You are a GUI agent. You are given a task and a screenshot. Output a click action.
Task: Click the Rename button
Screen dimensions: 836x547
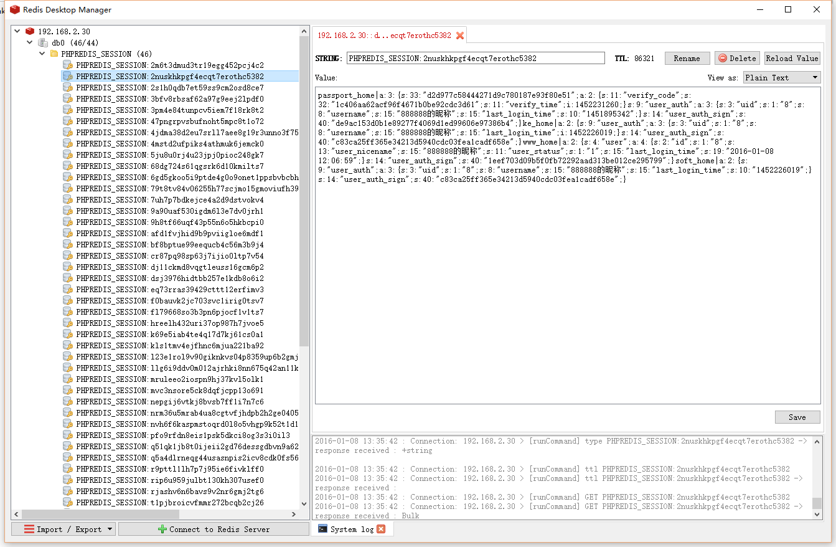pos(687,58)
